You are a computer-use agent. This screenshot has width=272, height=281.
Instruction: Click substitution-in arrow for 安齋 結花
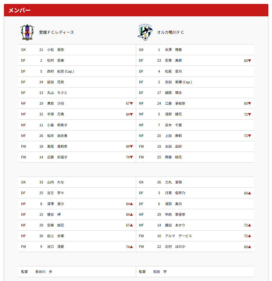131,225
